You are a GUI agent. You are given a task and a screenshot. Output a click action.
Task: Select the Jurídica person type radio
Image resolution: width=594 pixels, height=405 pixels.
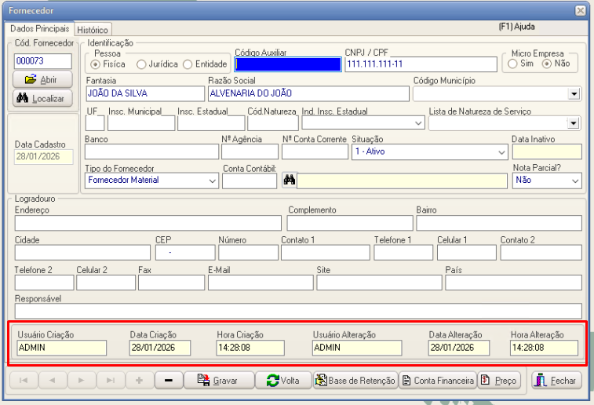142,64
